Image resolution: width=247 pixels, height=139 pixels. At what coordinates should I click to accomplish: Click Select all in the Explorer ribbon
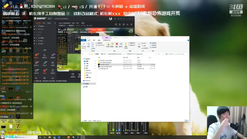click(x=153, y=43)
